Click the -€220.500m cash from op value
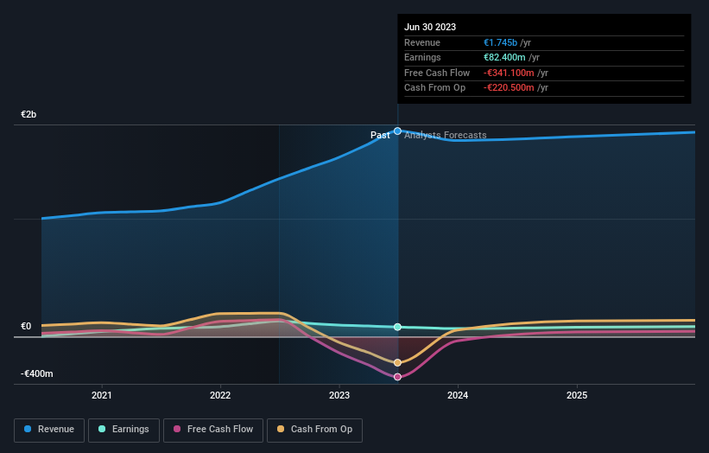The height and width of the screenshot is (453, 709). point(509,88)
